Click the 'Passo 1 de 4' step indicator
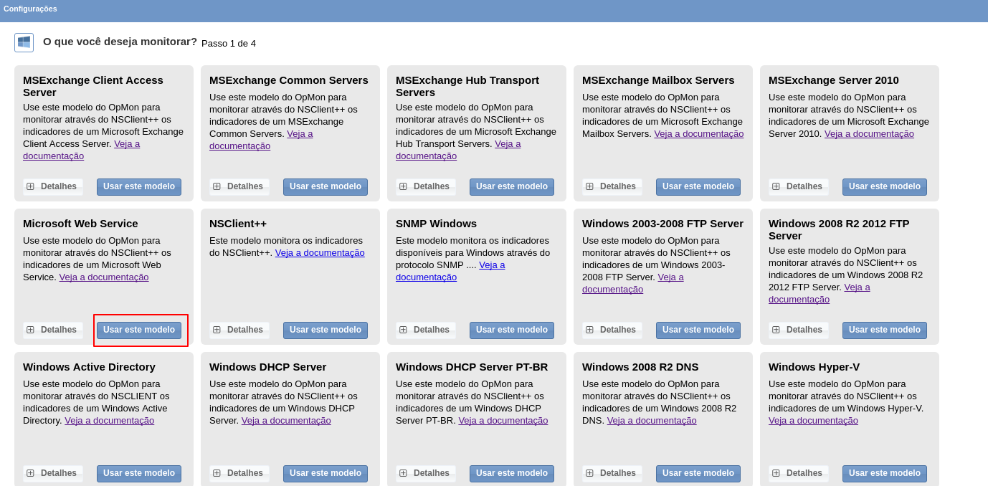The width and height of the screenshot is (988, 486). [x=229, y=44]
